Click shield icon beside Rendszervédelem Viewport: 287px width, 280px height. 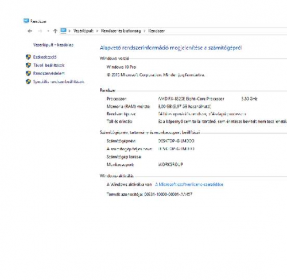tap(28, 73)
